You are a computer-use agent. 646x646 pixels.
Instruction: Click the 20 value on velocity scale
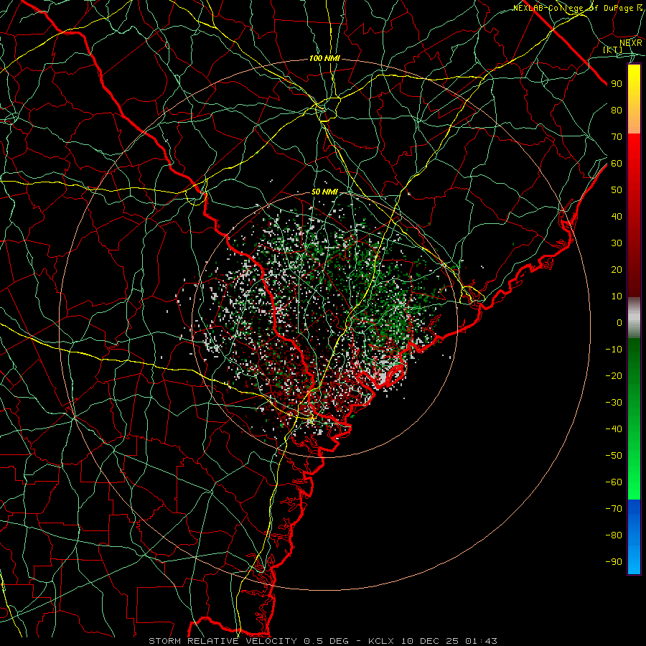pyautogui.click(x=617, y=270)
